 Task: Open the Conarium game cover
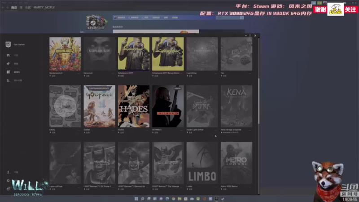click(x=99, y=54)
